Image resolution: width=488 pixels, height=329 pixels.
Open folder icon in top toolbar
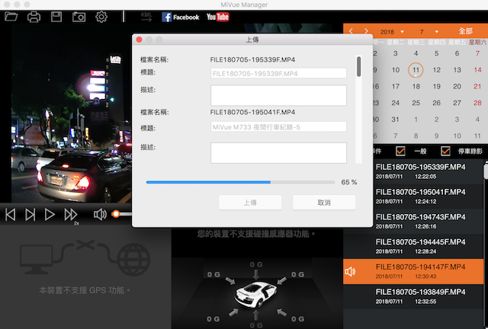click(11, 17)
